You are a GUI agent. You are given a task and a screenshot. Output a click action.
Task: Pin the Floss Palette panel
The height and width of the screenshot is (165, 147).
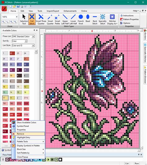click(x=139, y=154)
